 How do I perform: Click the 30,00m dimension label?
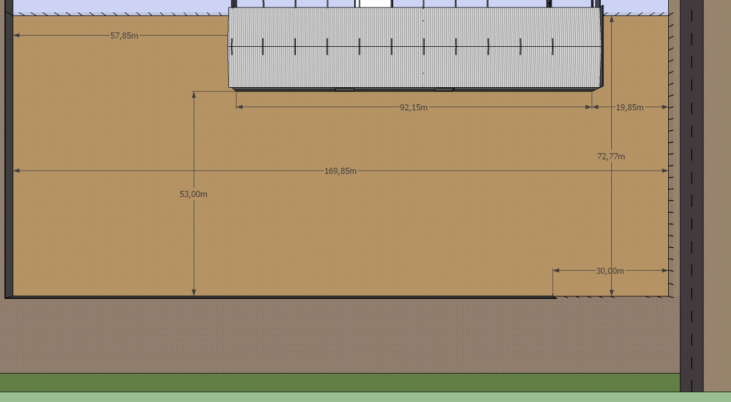click(610, 271)
